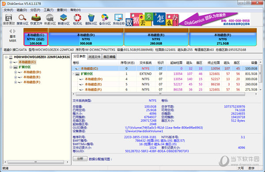The height and width of the screenshot is (172, 265).
Task: Click the 分析 (Analyze) button
Action: pyautogui.click(x=80, y=159)
